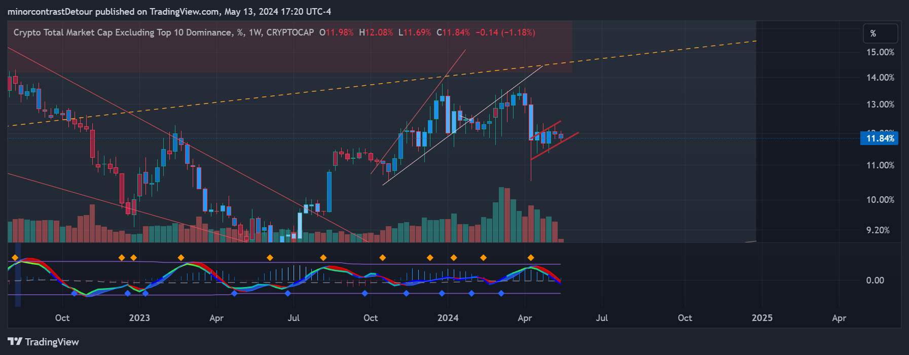The height and width of the screenshot is (355, 909).
Task: Click the 15.00% price axis label
Action: (x=880, y=52)
